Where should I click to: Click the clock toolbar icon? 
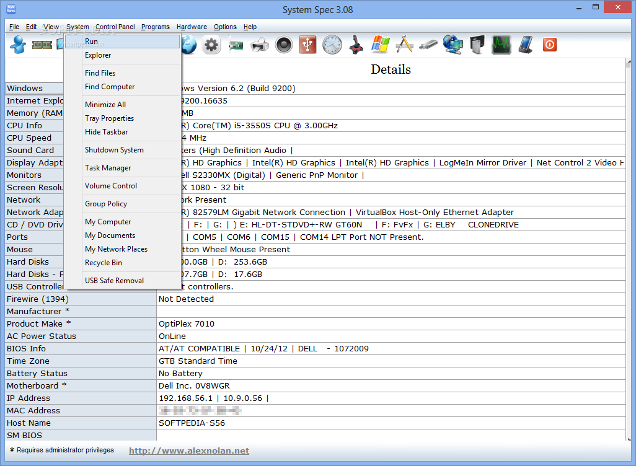pos(332,45)
